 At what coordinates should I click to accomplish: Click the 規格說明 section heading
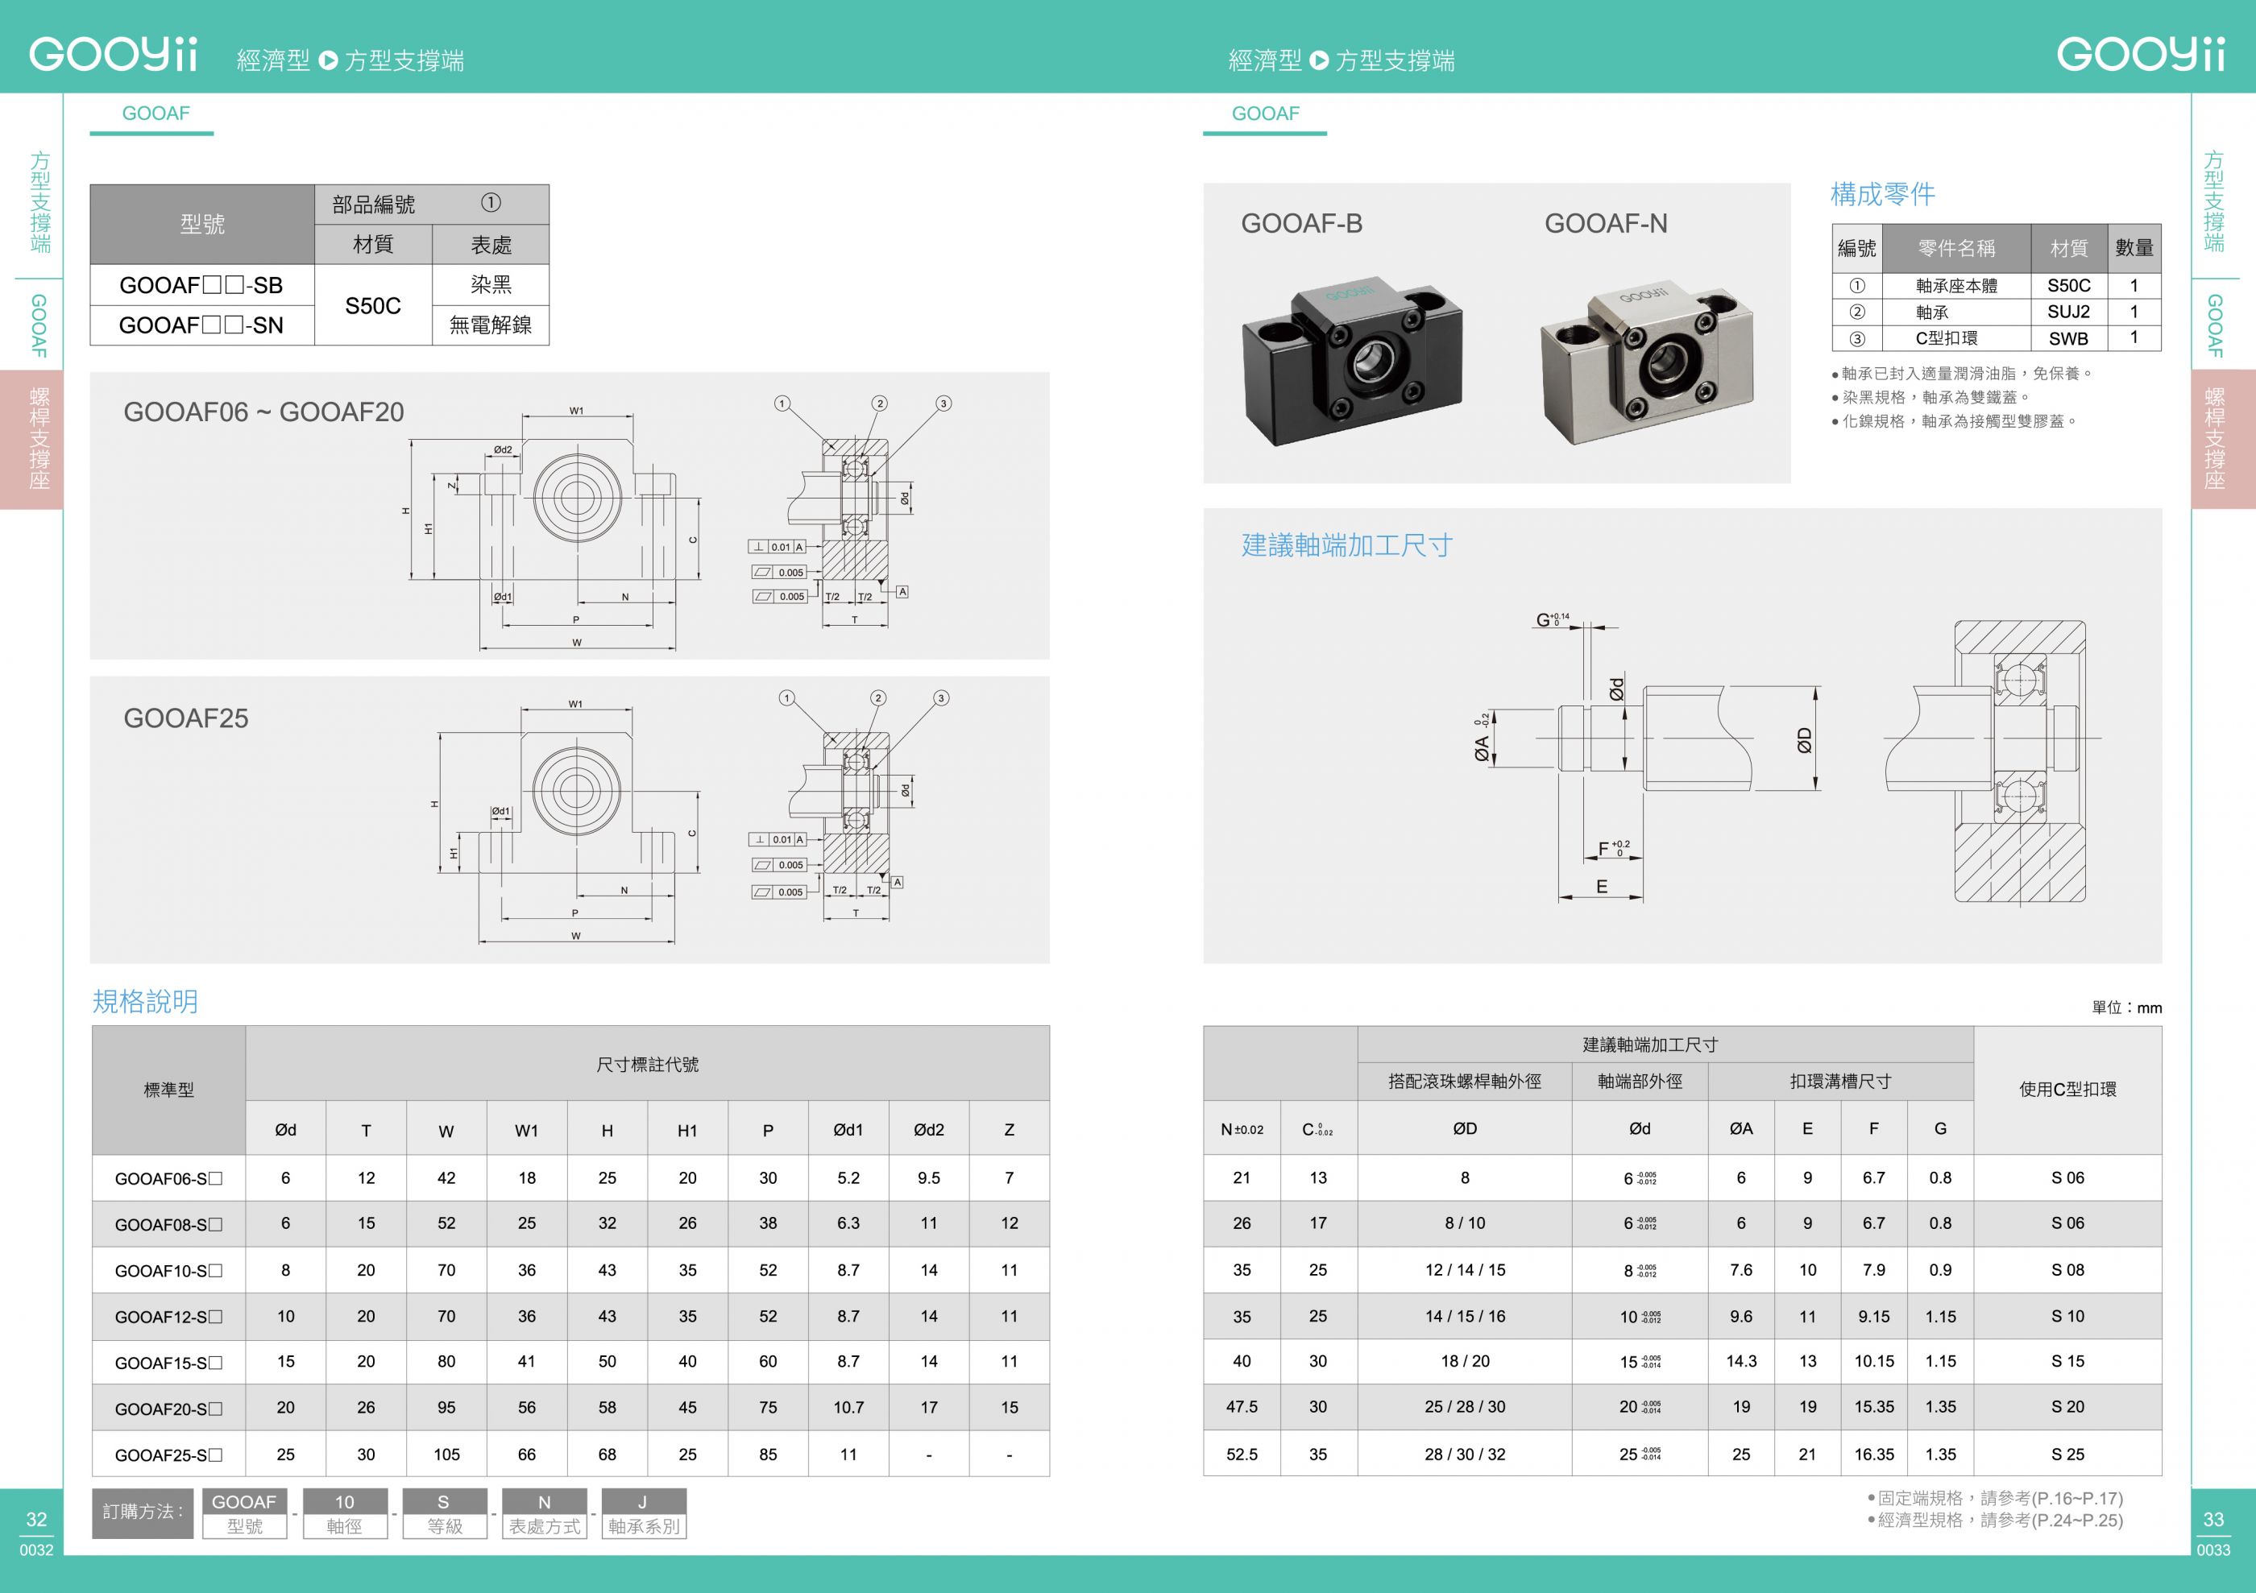145,1001
